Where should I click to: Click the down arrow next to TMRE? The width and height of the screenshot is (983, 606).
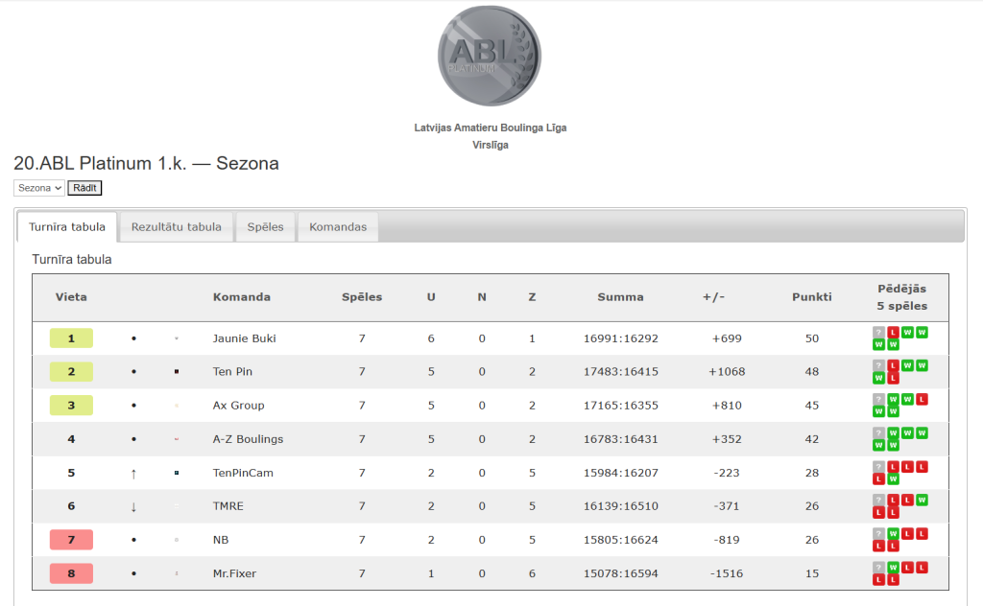tap(133, 506)
